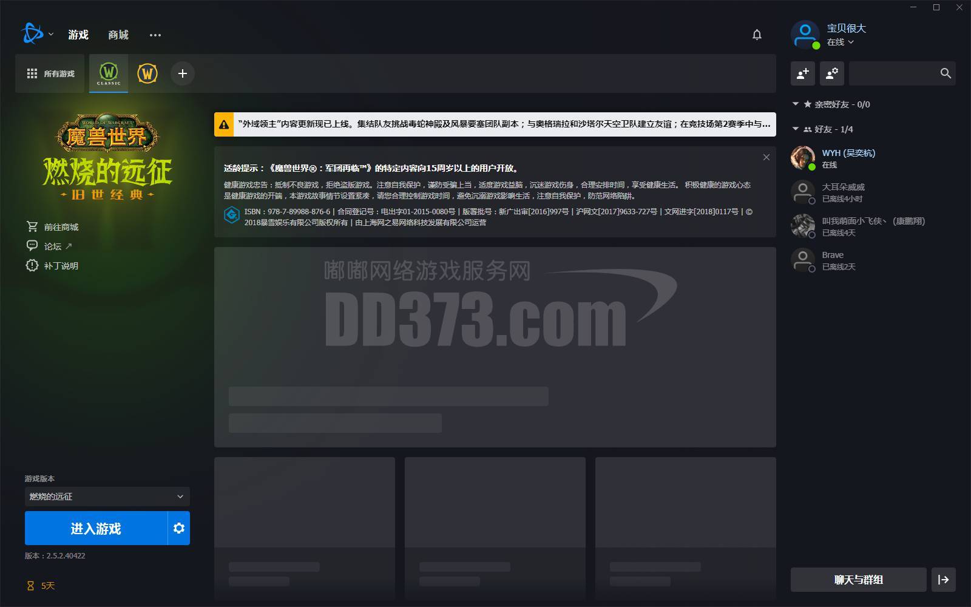Expand the 在线 status dropdown
Image resolution: width=971 pixels, height=607 pixels.
(x=841, y=42)
